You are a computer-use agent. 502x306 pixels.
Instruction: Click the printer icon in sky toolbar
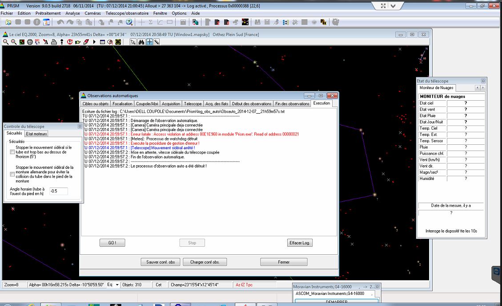coord(54,42)
